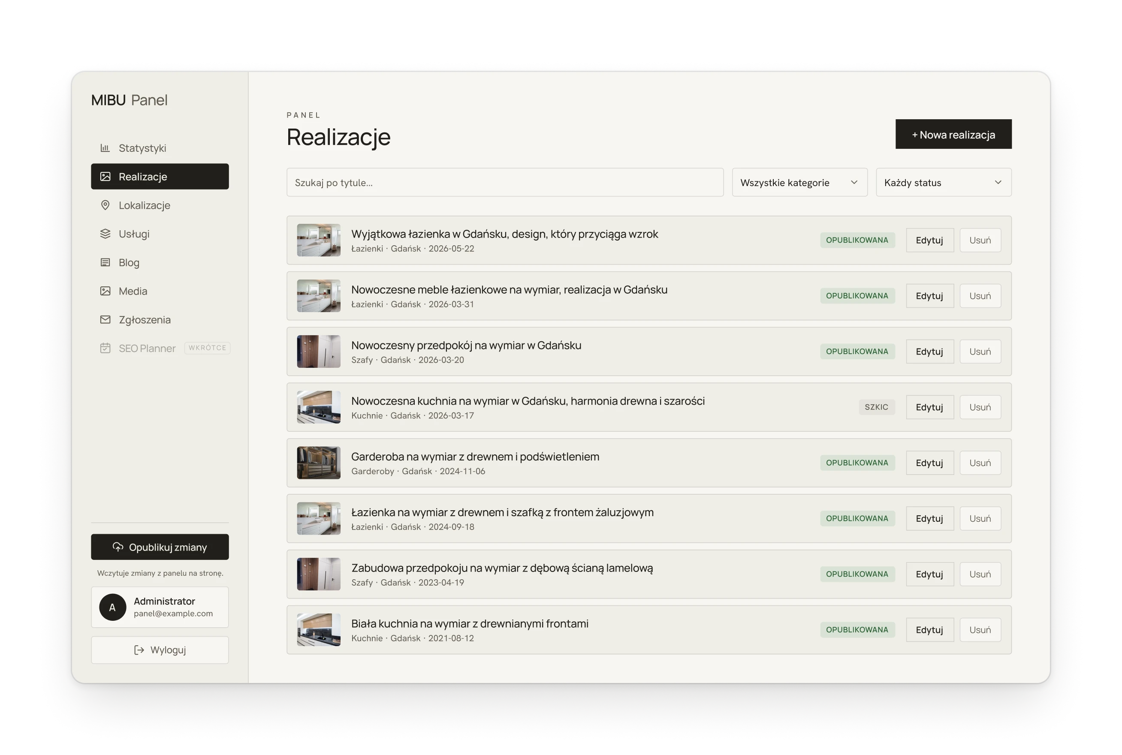Click thumbnail of Wyjątkowa łazienka w Gdańsku
This screenshot has height=755, width=1122.
[318, 240]
